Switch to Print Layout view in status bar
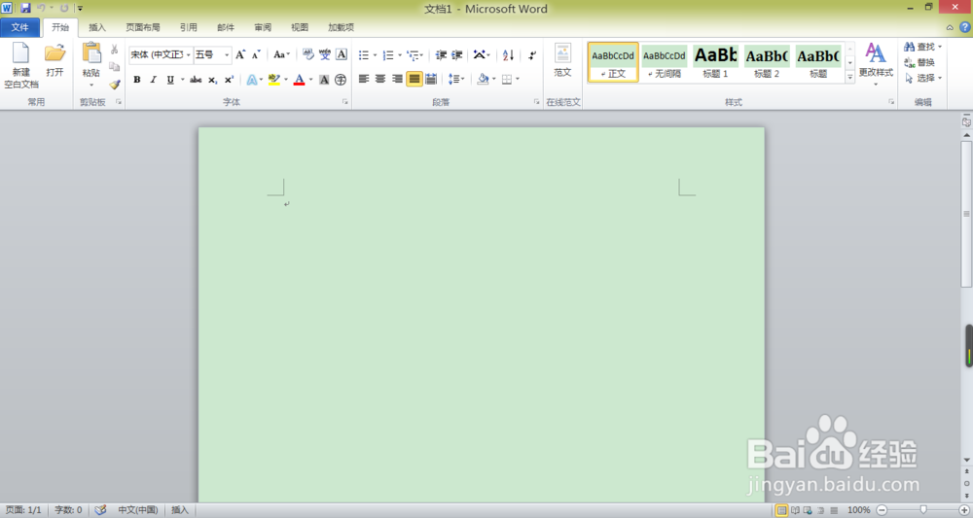Image resolution: width=973 pixels, height=518 pixels. [782, 510]
